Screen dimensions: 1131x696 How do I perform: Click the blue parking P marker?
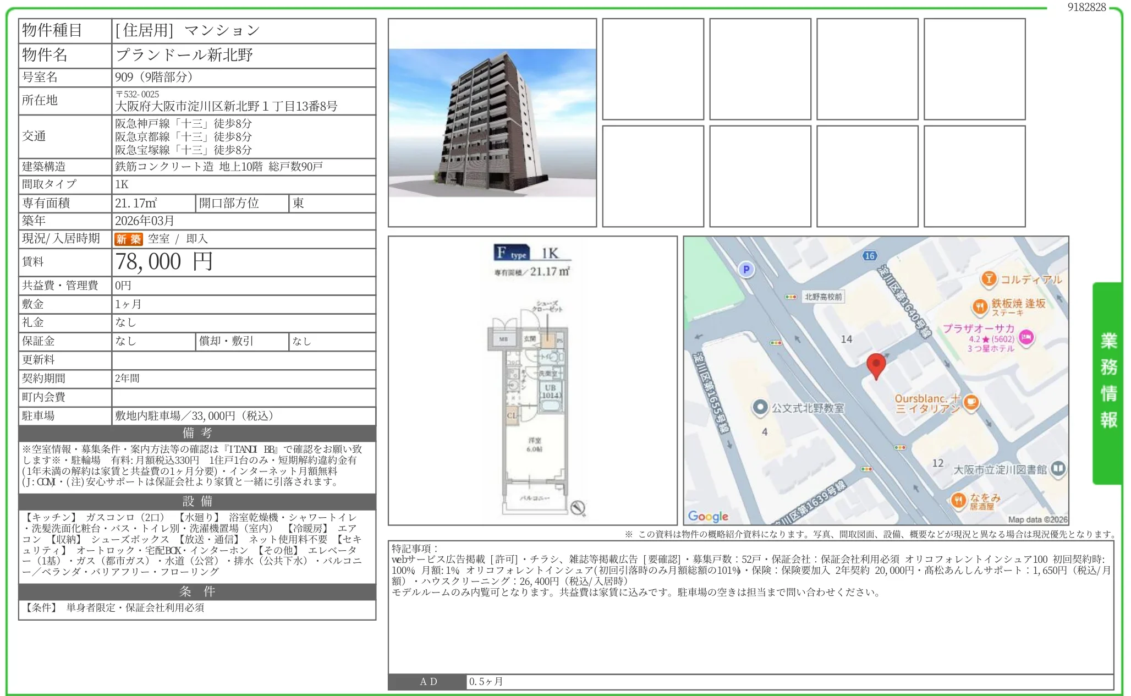pyautogui.click(x=746, y=270)
